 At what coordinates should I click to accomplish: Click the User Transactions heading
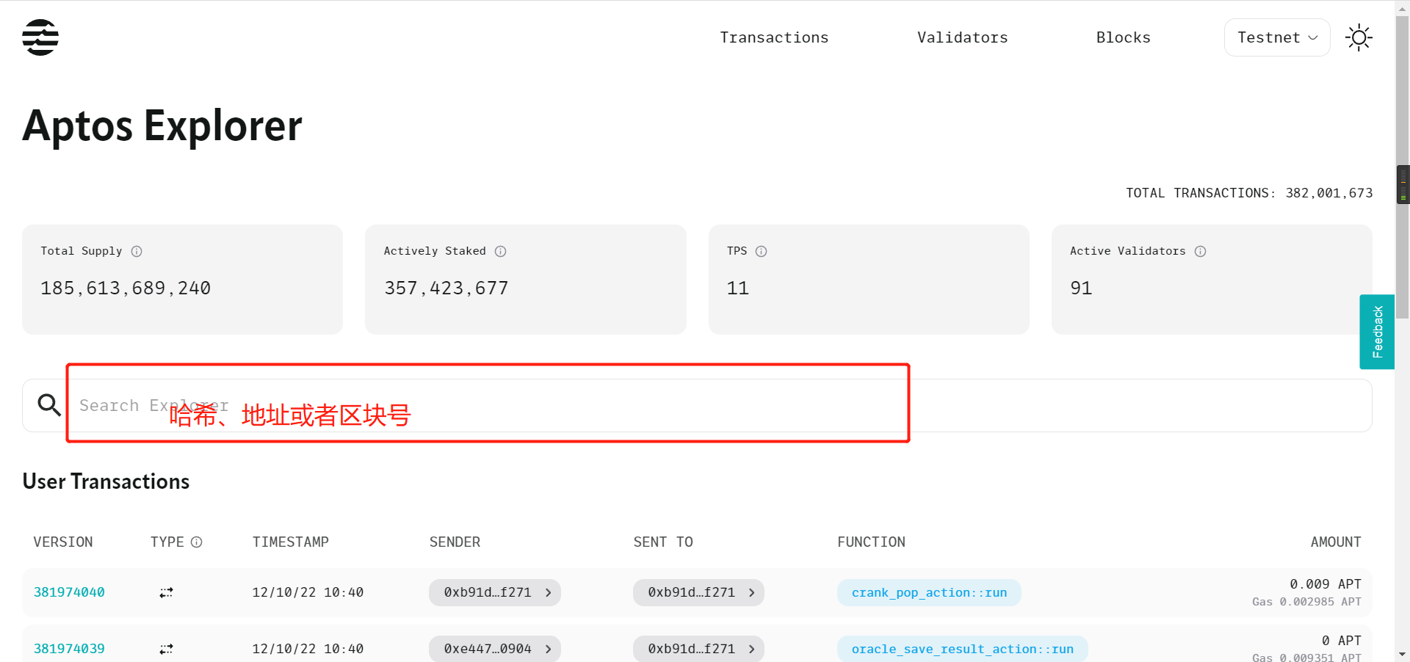106,481
